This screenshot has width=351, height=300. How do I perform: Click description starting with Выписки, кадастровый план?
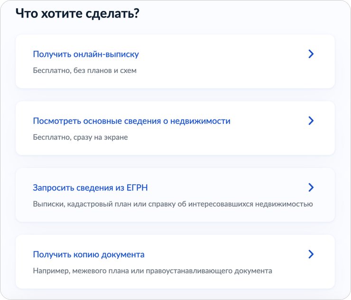pos(173,204)
